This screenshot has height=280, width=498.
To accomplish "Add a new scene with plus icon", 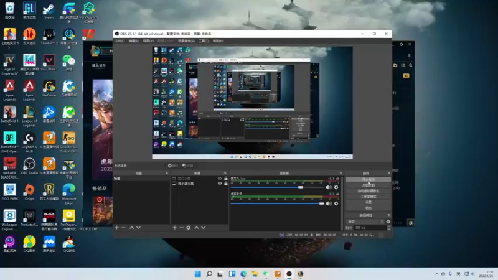I will coord(116,228).
